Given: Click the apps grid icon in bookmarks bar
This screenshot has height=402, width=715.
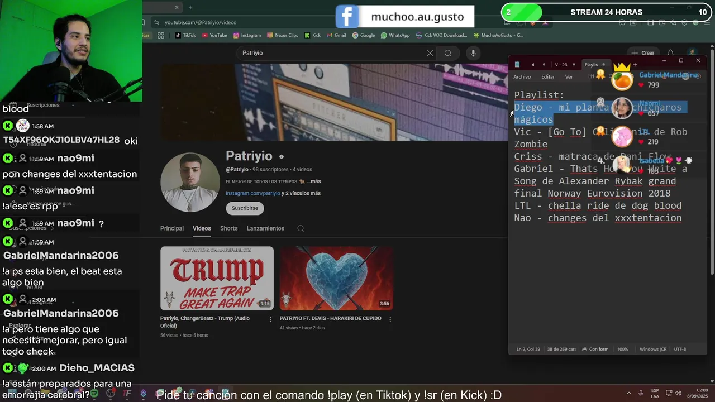Looking at the screenshot, I should (x=161, y=35).
